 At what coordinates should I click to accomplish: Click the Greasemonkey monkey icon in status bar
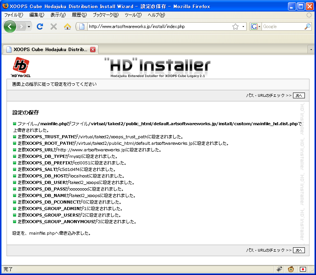[x=291, y=269]
